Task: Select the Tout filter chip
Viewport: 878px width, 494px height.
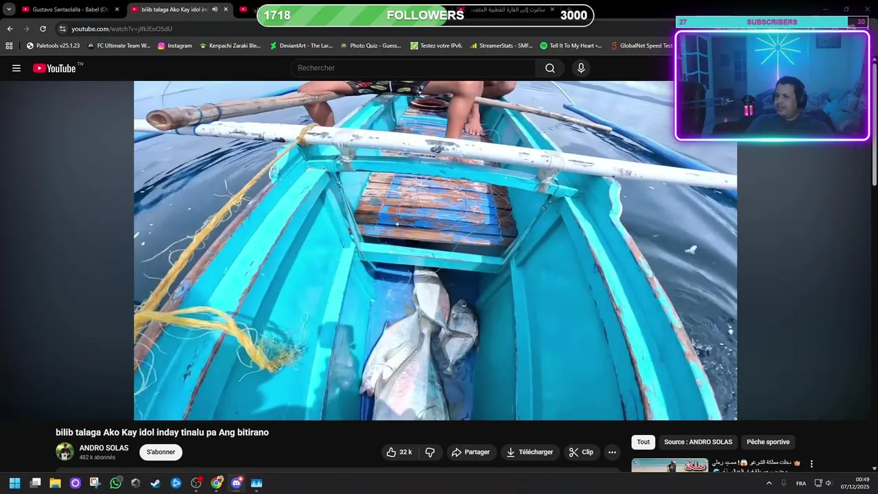Action: pyautogui.click(x=643, y=442)
